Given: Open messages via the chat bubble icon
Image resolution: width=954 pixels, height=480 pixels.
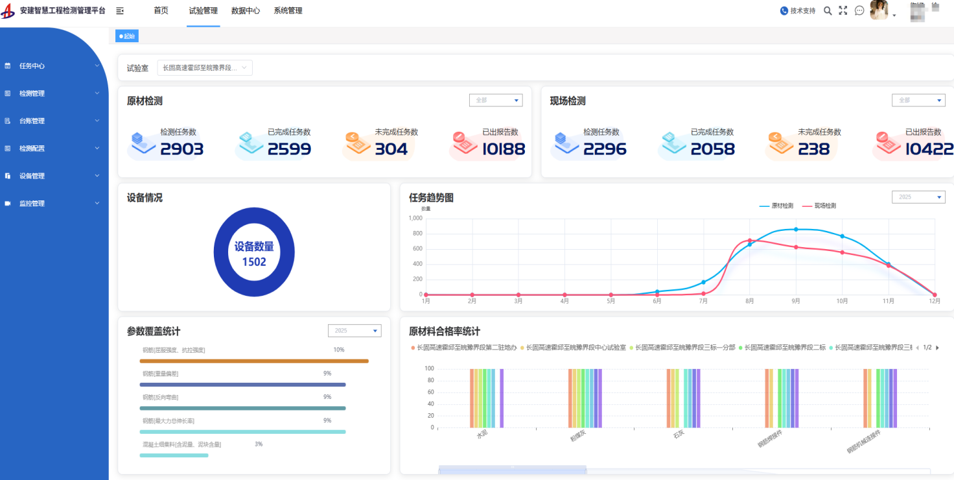Looking at the screenshot, I should (859, 11).
